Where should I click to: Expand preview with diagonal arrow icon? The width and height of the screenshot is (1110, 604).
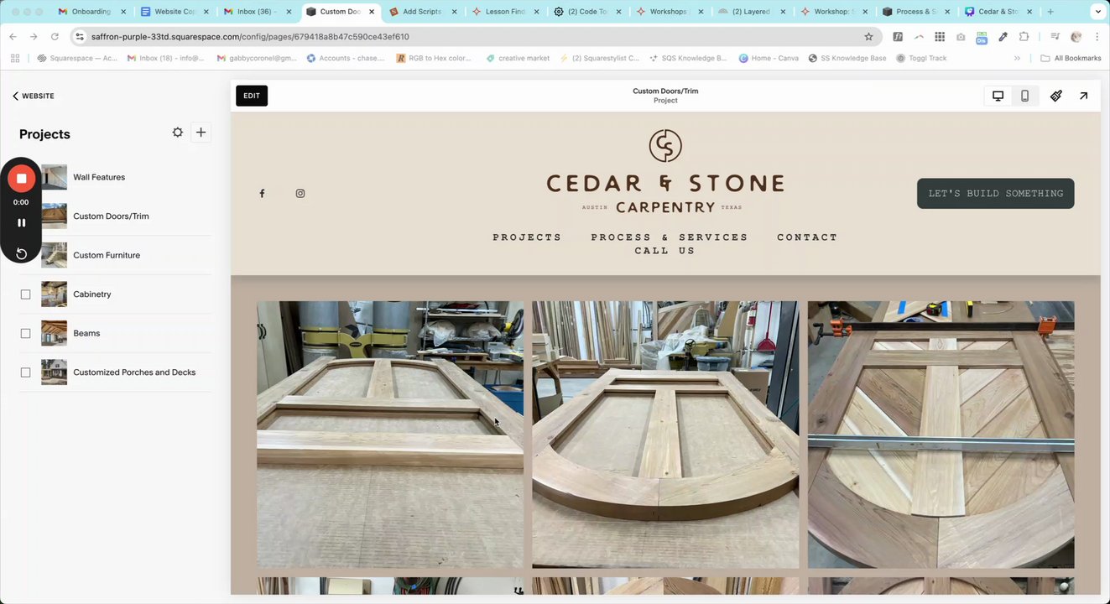click(1083, 96)
